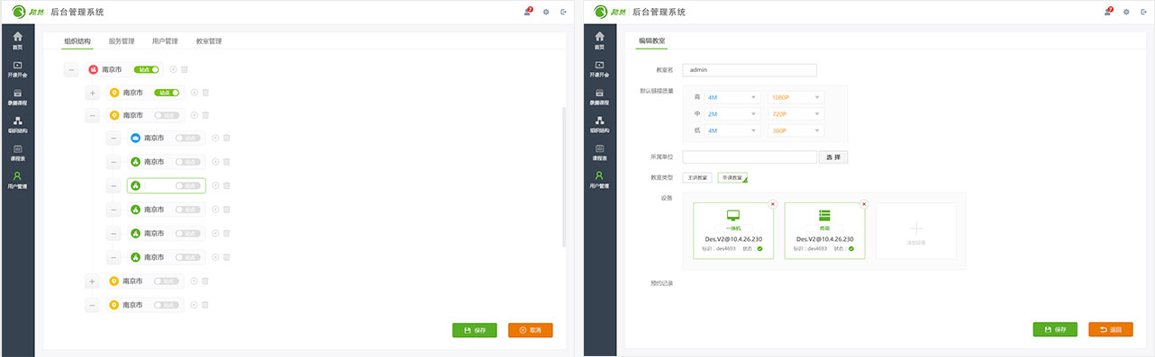Viewport: 1155px width, 357px height.
Task: Open settings gear in right screen header
Action: point(1126,12)
